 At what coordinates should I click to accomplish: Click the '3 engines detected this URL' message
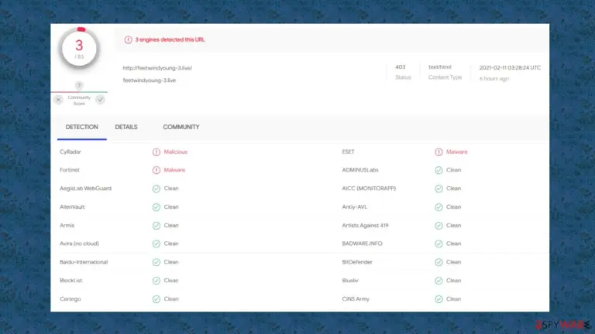pyautogui.click(x=170, y=39)
